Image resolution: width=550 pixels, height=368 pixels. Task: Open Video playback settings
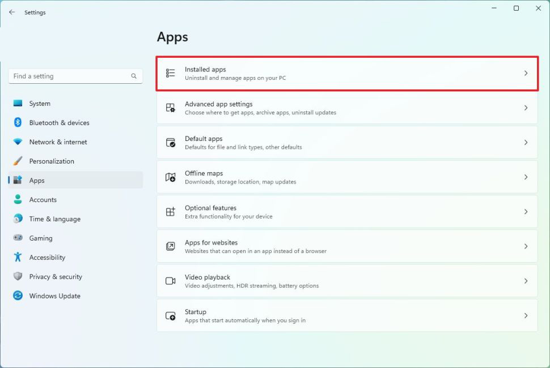point(346,281)
